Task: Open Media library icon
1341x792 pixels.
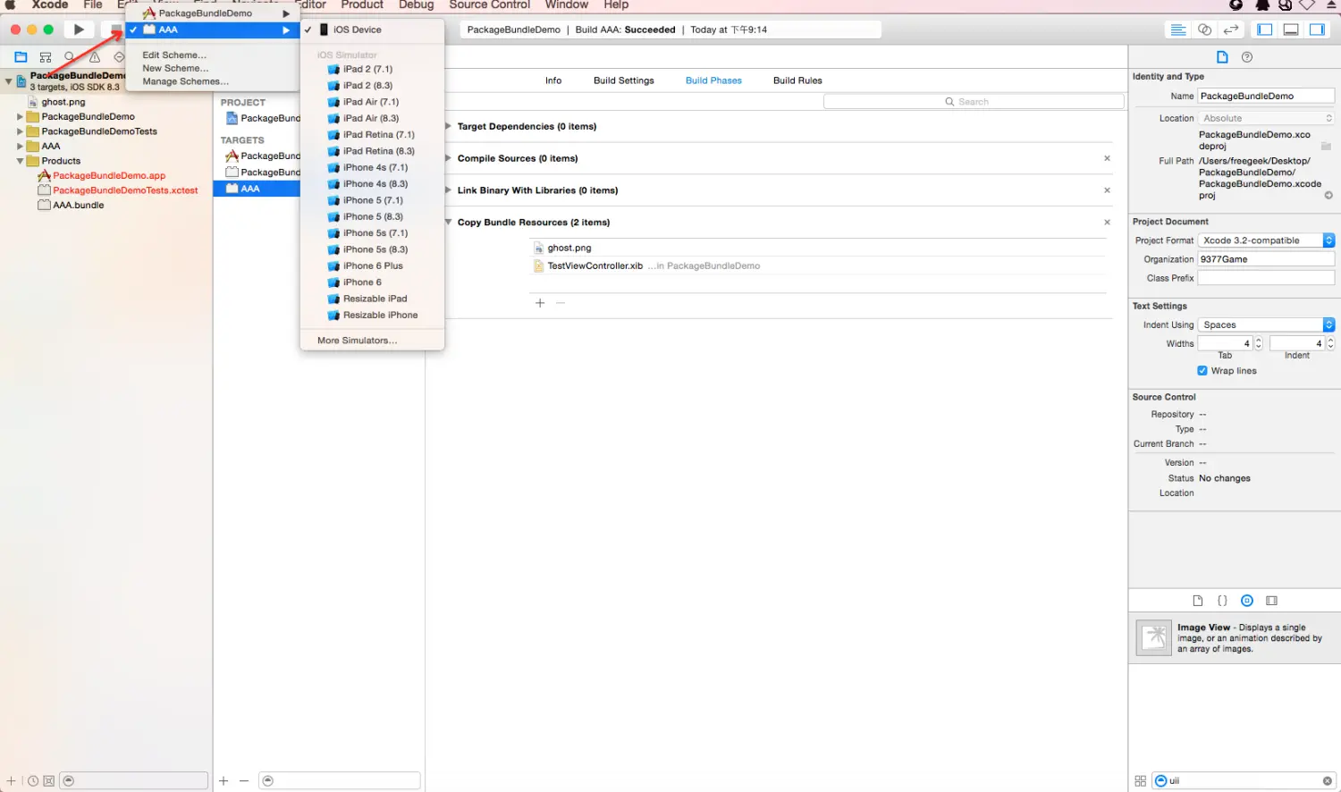Action: (1271, 601)
